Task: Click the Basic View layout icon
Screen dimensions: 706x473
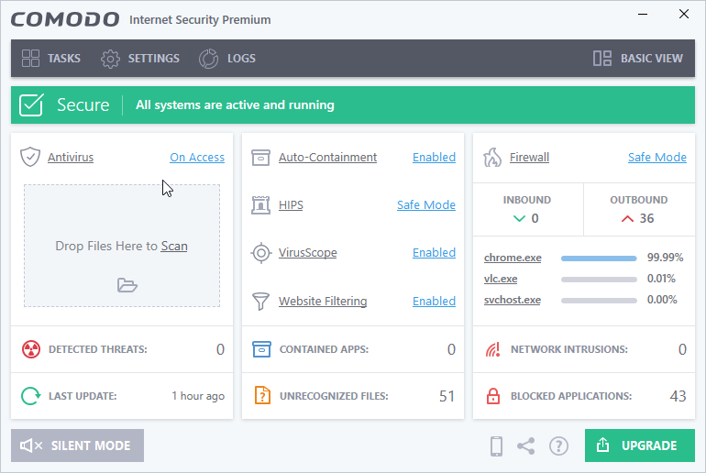Action: pyautogui.click(x=602, y=59)
